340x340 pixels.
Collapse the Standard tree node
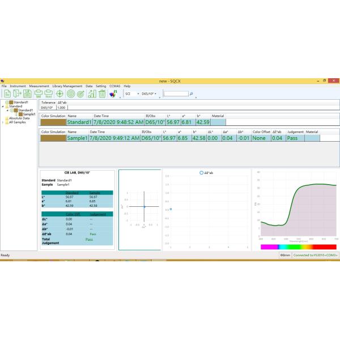click(2, 106)
